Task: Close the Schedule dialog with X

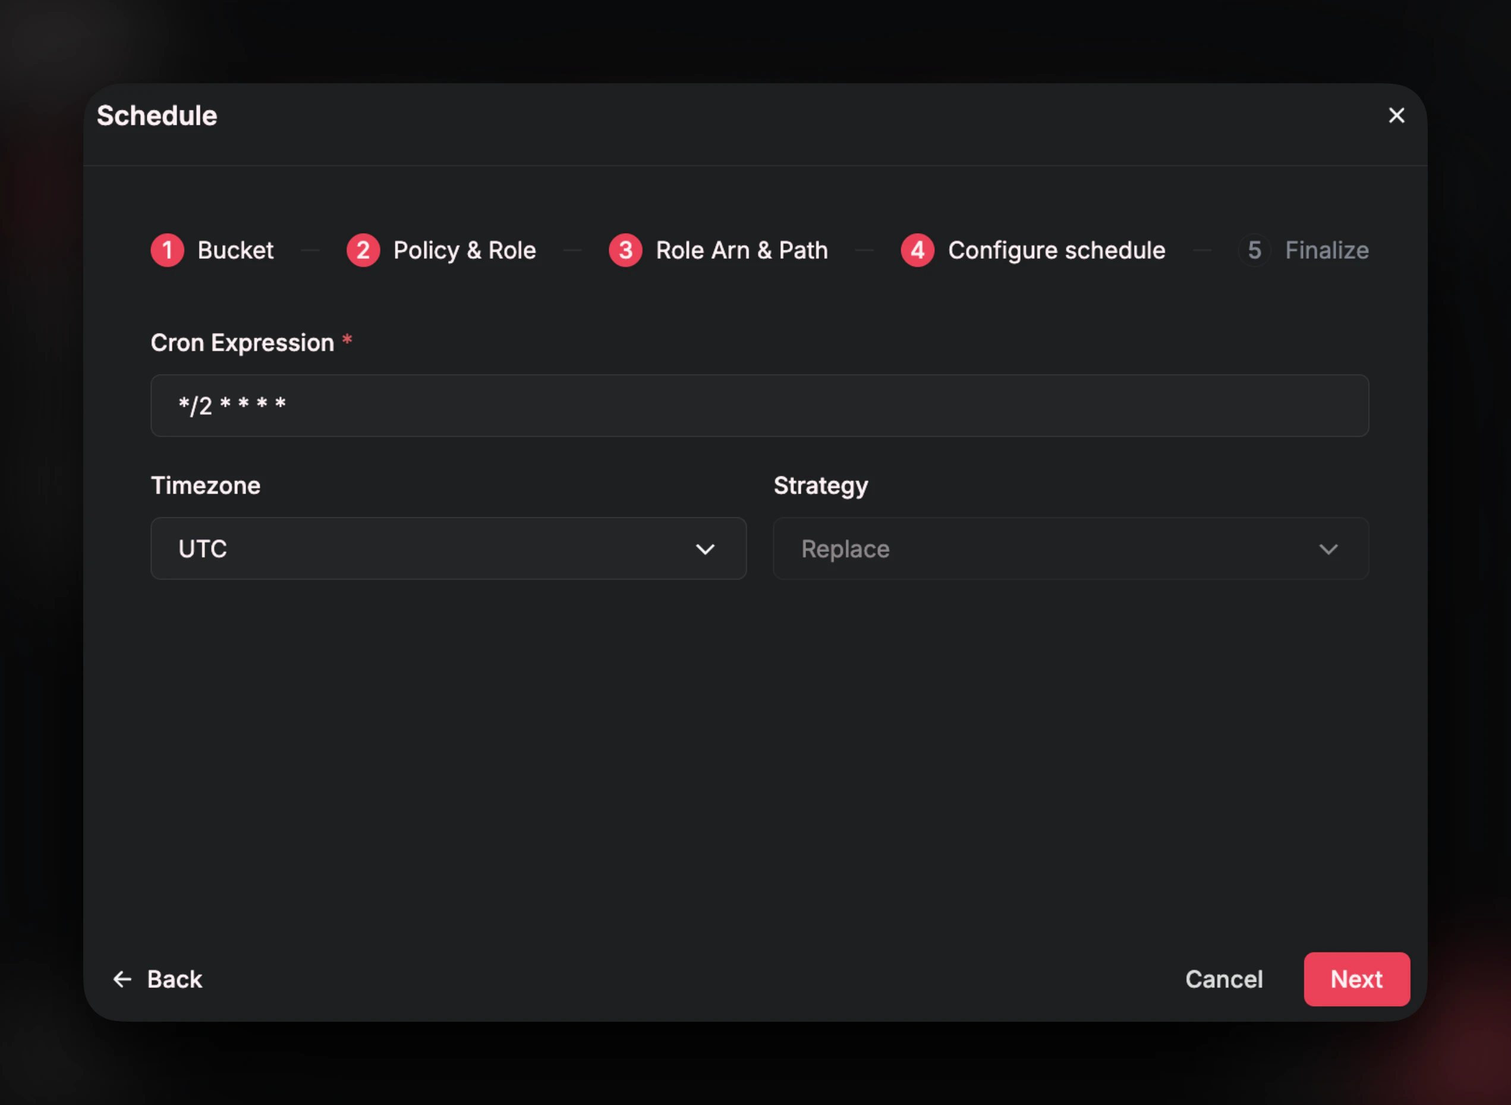Action: [x=1396, y=116]
